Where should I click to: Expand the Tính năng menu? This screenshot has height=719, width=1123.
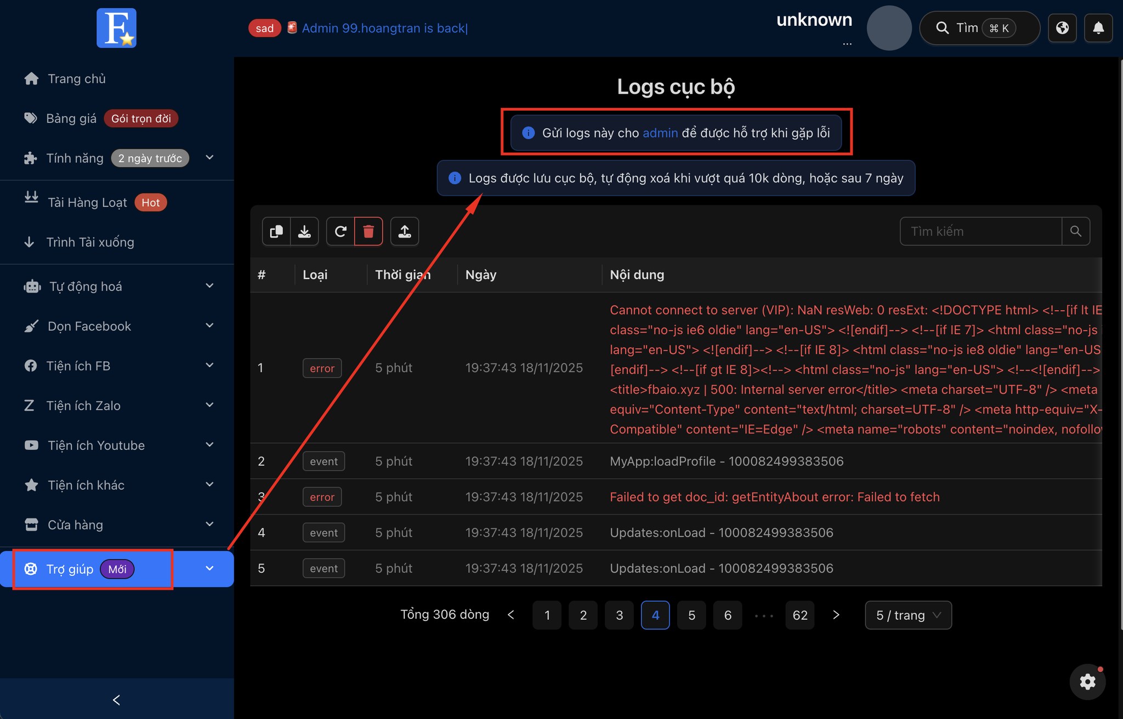(117, 158)
